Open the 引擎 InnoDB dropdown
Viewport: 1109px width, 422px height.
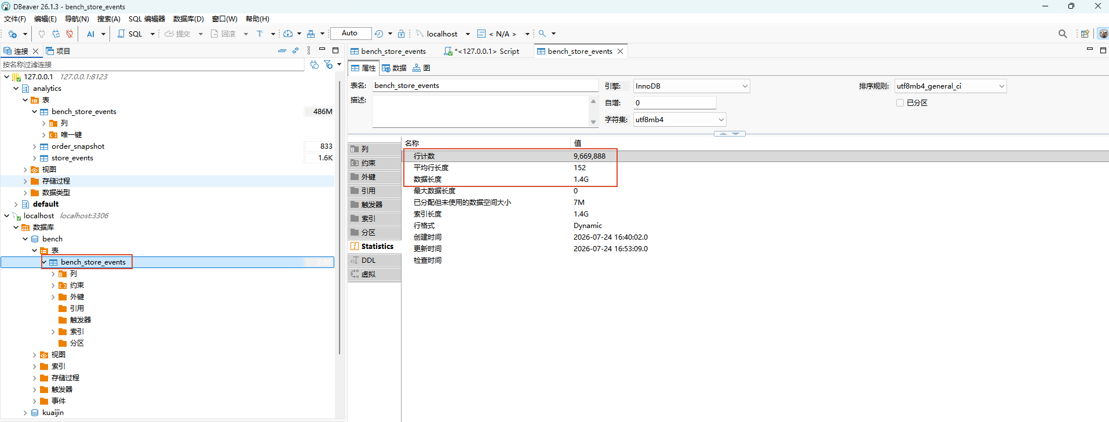(x=691, y=86)
